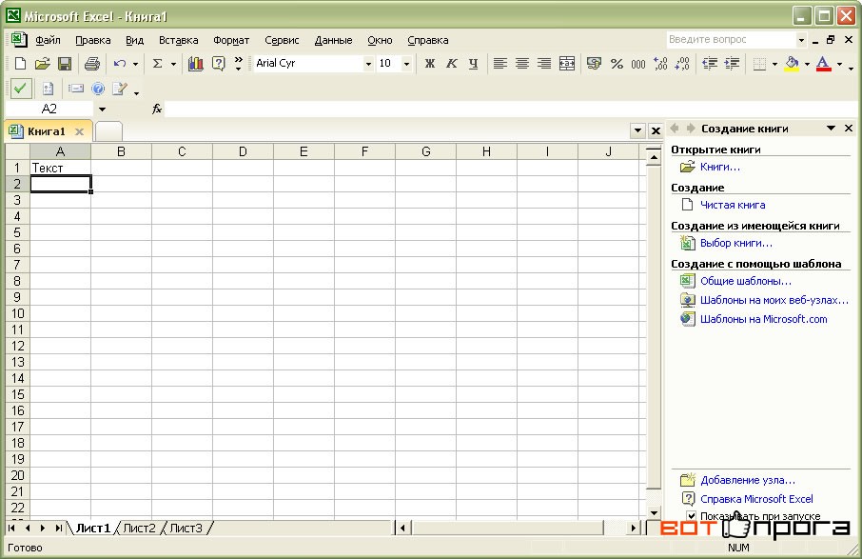Select column D header
The height and width of the screenshot is (559, 862).
coord(243,151)
